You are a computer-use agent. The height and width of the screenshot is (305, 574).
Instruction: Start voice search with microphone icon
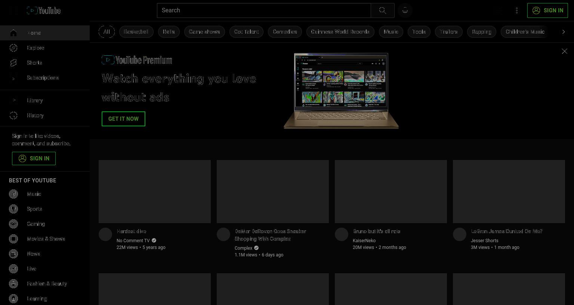point(405,10)
